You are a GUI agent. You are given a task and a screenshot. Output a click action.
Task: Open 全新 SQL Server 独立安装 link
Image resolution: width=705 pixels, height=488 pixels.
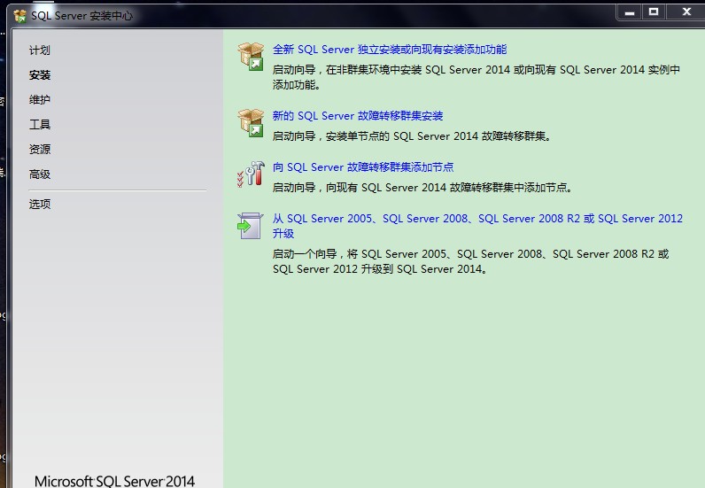tap(390, 50)
